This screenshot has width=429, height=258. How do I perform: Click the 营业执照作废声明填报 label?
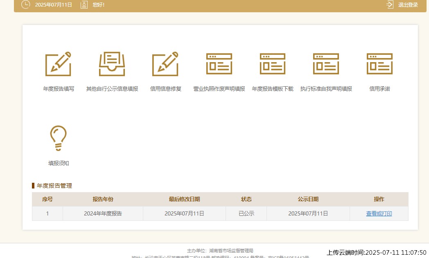coord(219,89)
